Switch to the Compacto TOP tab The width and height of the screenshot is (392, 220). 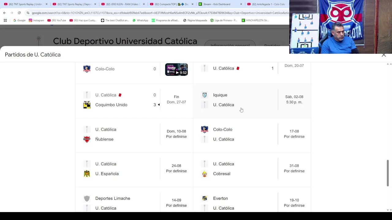(171, 4)
